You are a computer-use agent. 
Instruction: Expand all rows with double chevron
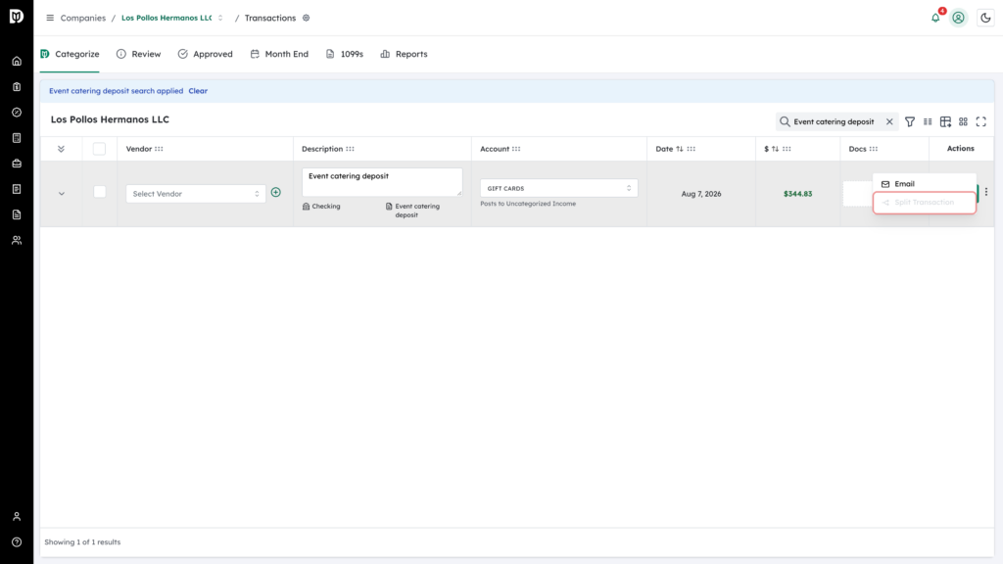click(61, 149)
